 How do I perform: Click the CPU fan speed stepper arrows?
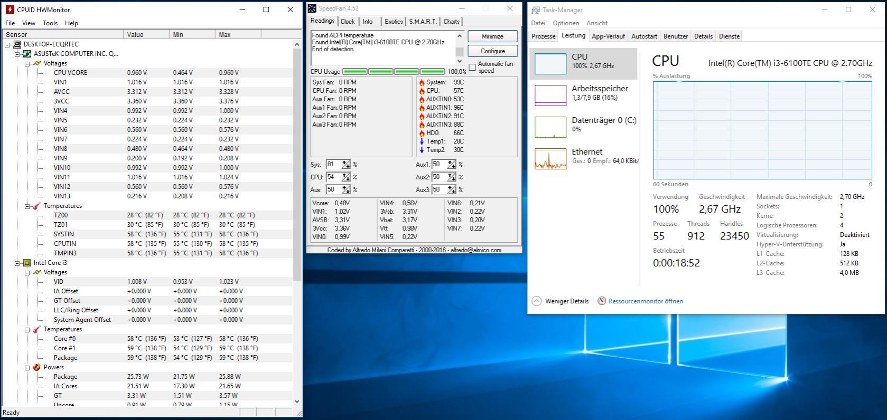click(346, 177)
